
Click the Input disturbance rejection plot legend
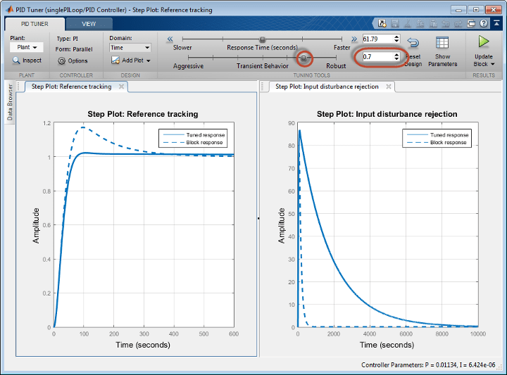[437, 138]
